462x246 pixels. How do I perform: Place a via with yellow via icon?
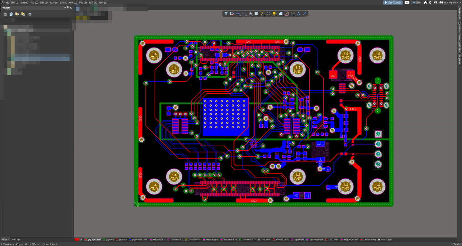(275, 14)
